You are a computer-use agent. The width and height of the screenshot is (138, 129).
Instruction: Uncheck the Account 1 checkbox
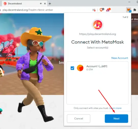tap(72, 68)
